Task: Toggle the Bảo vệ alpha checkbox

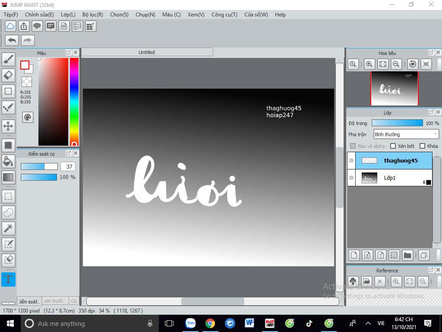Action: (x=353, y=146)
